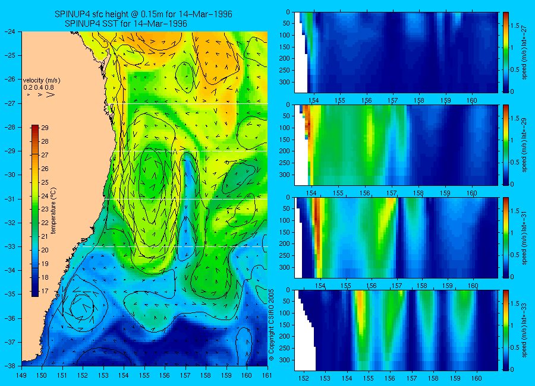The image size is (535, 386).
Task: Click the 24 tick on temperature color bar
Action: point(45,196)
